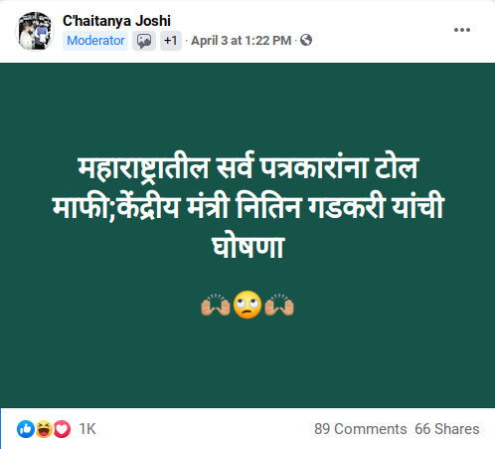Open the author's profile picture

coord(35,32)
